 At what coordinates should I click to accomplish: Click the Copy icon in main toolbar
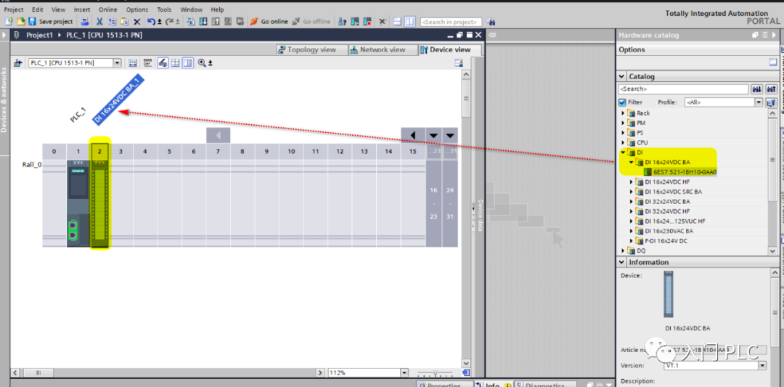[112, 22]
